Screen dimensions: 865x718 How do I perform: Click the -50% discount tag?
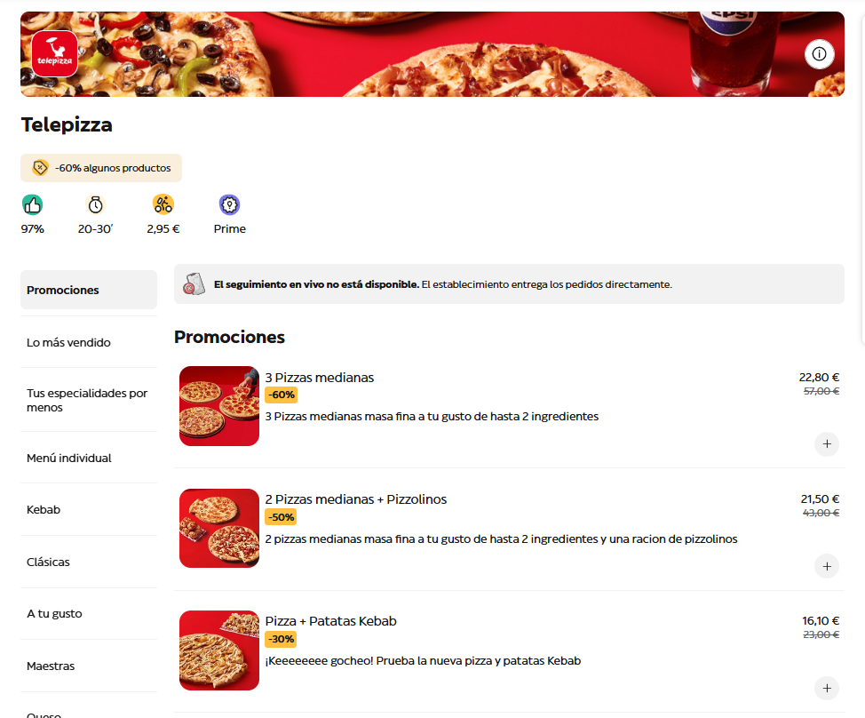point(282,517)
